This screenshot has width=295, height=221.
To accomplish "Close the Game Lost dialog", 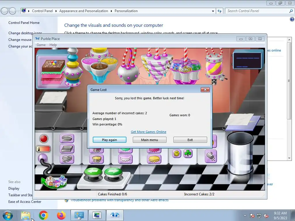I will pyautogui.click(x=205, y=90).
